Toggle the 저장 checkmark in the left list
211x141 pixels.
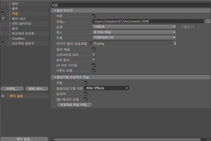(x=3, y=13)
